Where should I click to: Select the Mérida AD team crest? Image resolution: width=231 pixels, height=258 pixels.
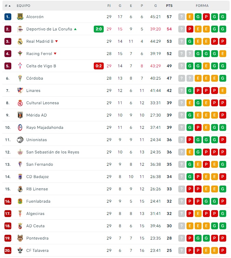20,115
